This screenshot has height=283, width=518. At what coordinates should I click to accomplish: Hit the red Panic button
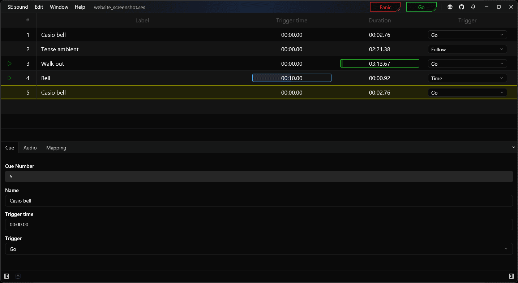(385, 7)
